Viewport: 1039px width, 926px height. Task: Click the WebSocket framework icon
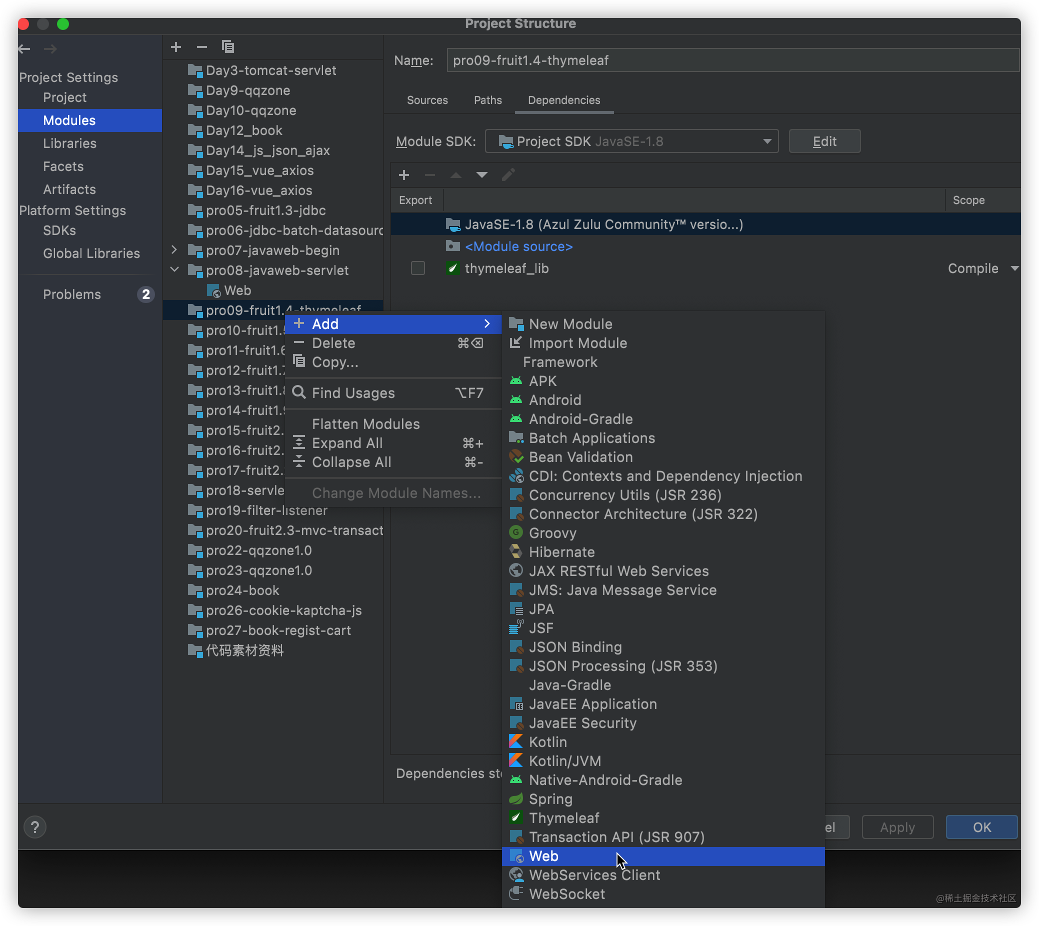coord(516,894)
